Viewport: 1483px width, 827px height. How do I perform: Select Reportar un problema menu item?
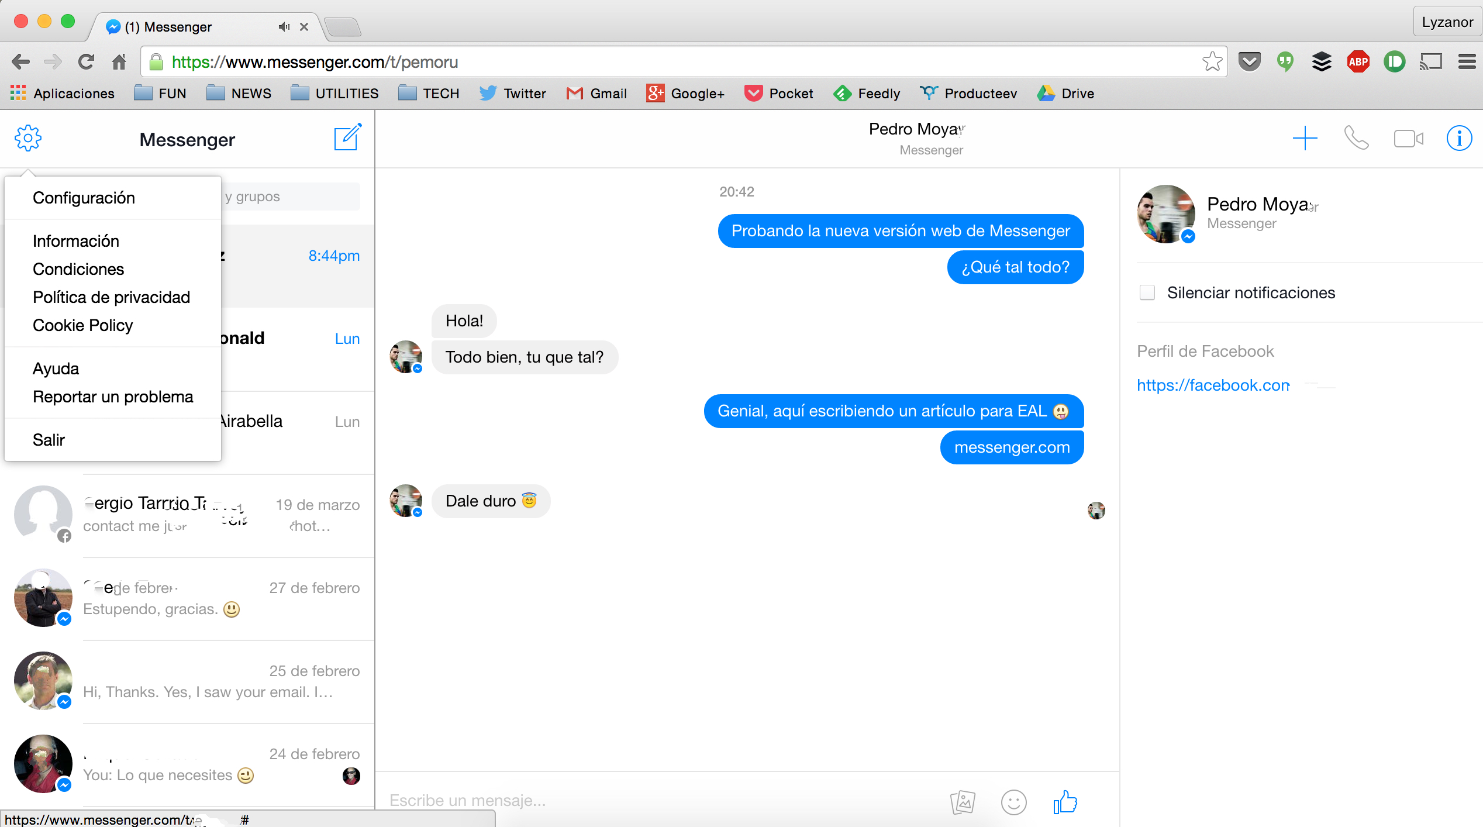[111, 396]
